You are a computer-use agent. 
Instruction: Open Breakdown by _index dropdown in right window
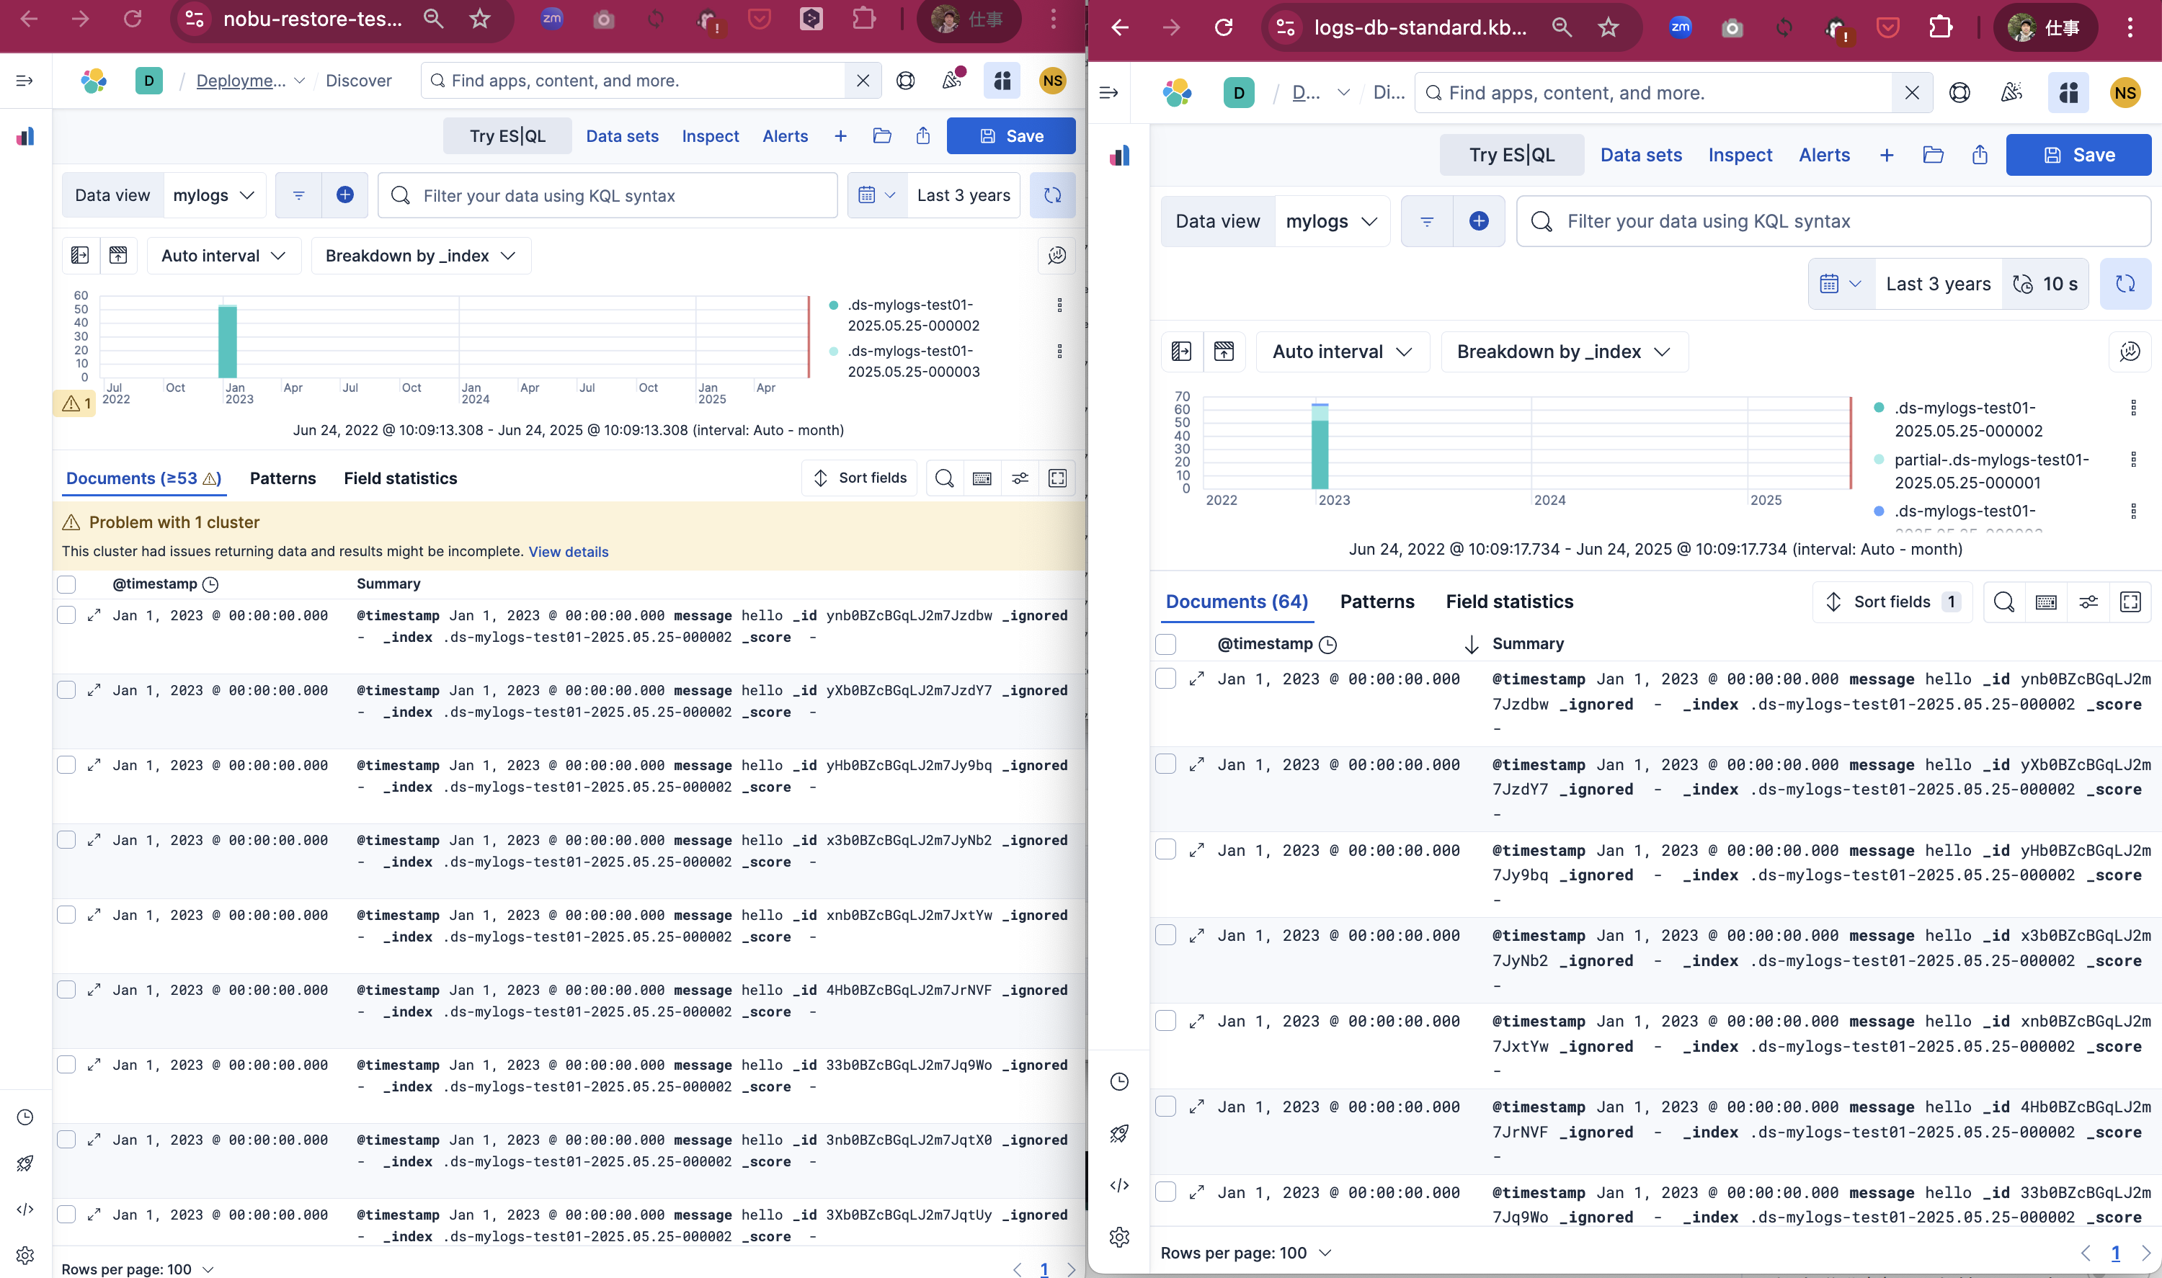tap(1563, 352)
